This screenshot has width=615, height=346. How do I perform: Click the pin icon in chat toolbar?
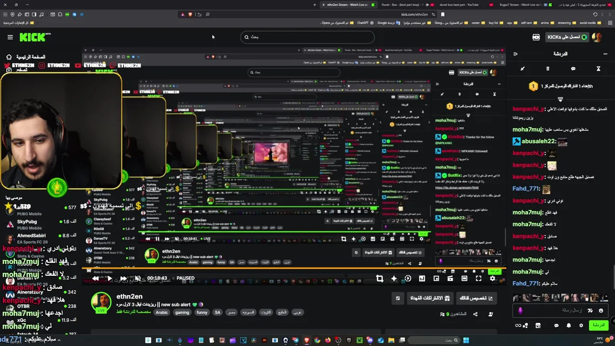click(523, 69)
